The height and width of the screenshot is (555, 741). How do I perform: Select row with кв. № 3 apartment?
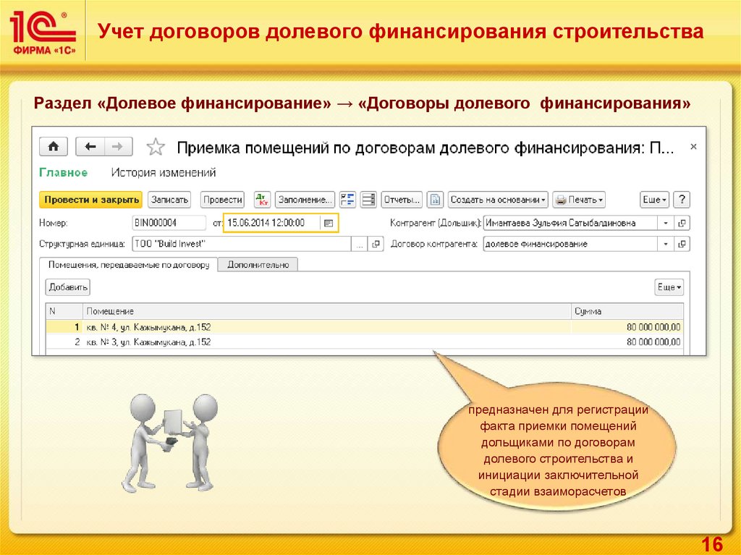[148, 342]
